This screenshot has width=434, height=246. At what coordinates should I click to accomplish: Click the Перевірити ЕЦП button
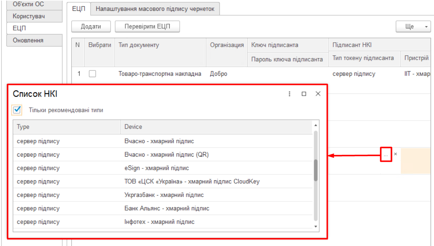pos(147,27)
